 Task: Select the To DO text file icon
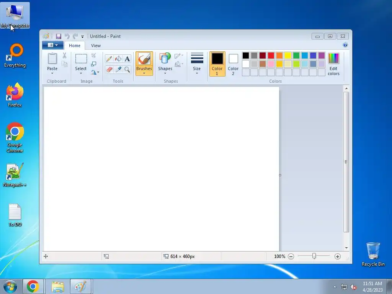tap(15, 215)
